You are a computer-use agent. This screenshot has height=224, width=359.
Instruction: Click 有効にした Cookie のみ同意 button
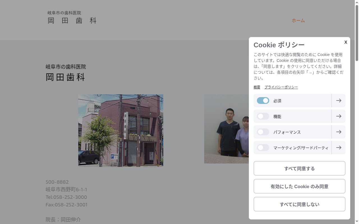pyautogui.click(x=300, y=186)
